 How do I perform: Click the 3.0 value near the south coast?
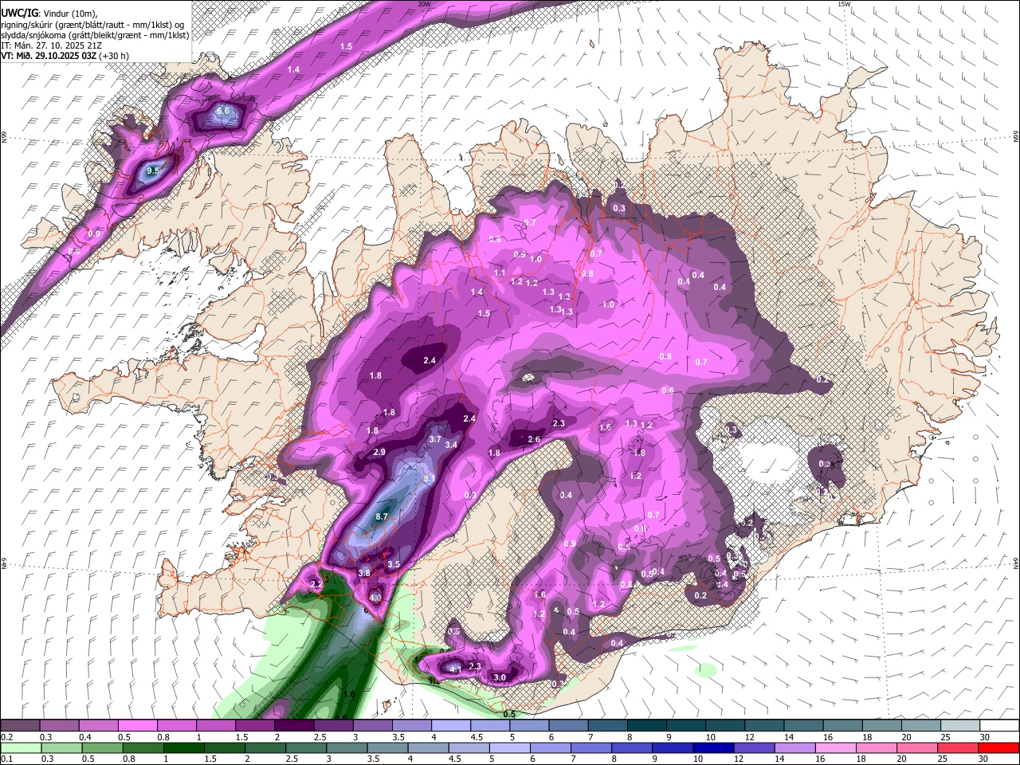pos(500,677)
